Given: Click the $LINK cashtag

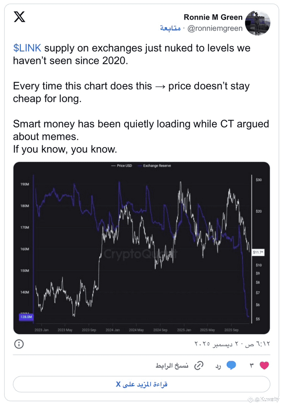Looking at the screenshot, I should [27, 48].
